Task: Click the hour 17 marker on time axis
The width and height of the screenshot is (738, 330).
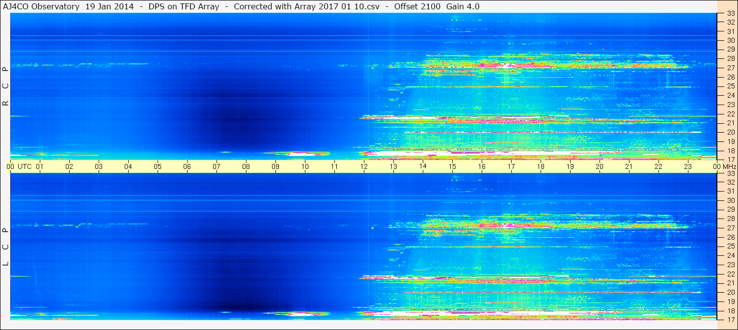Action: (x=511, y=166)
